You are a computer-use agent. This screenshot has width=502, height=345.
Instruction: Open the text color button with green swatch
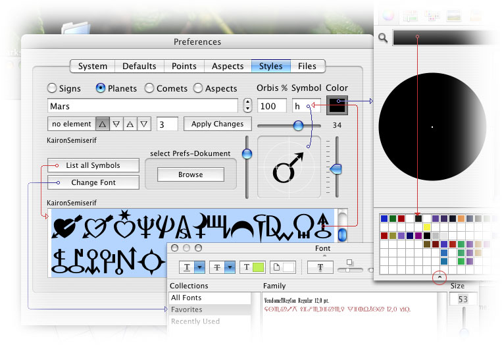click(x=253, y=267)
